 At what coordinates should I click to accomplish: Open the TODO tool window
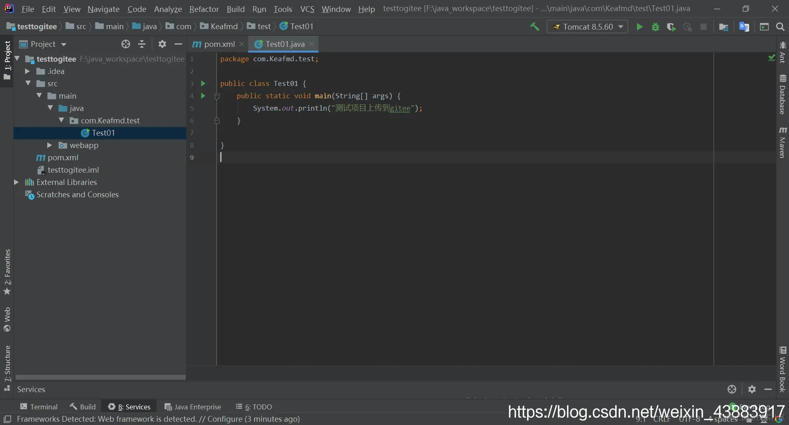point(254,407)
